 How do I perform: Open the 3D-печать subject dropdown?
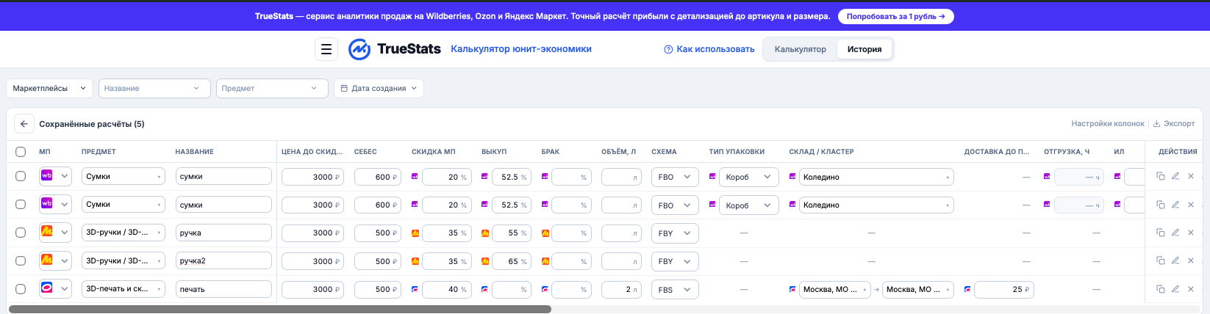(x=123, y=289)
